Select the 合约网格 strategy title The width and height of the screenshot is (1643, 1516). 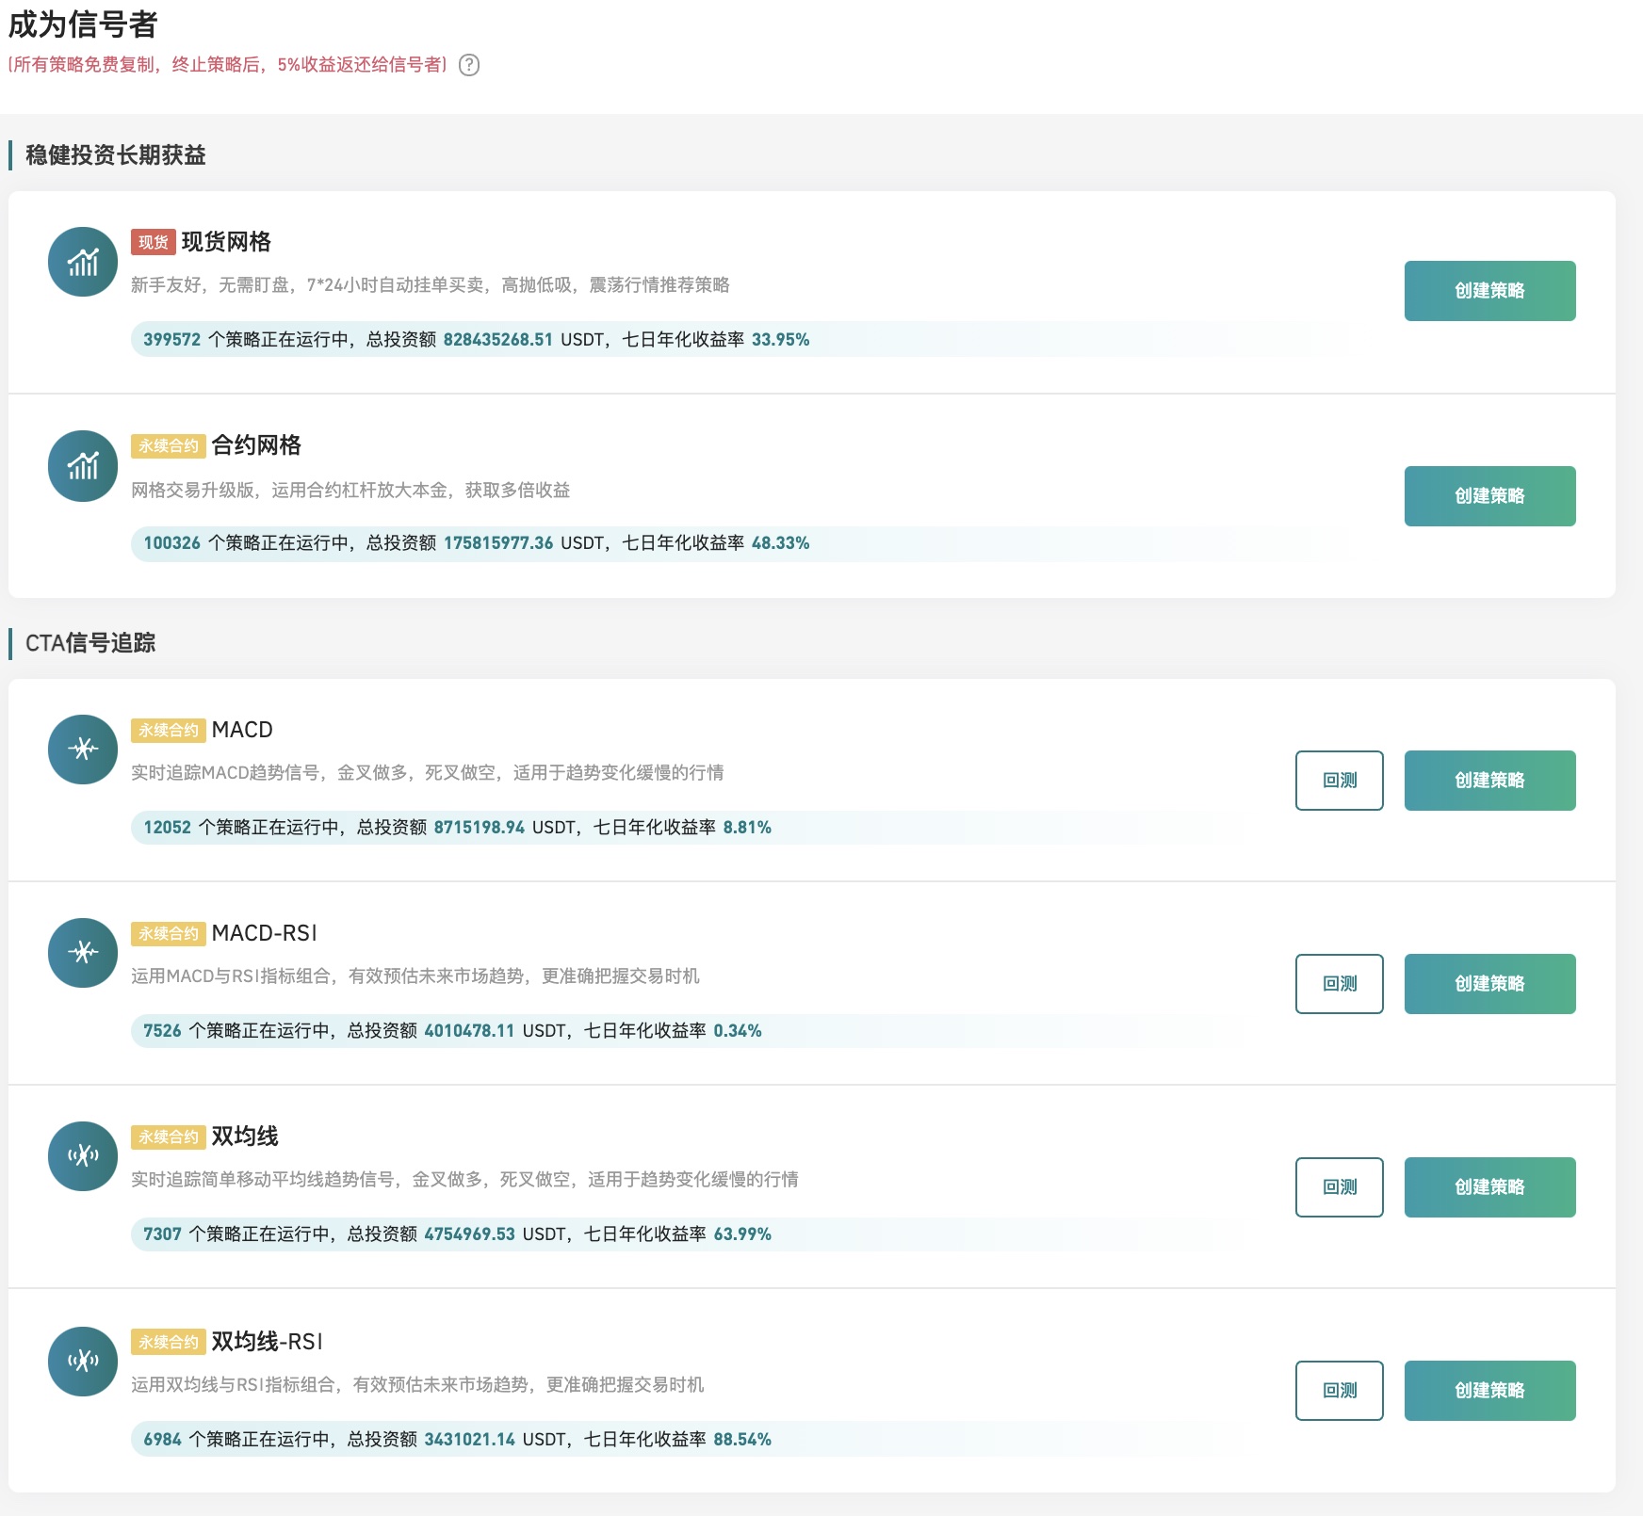point(256,445)
